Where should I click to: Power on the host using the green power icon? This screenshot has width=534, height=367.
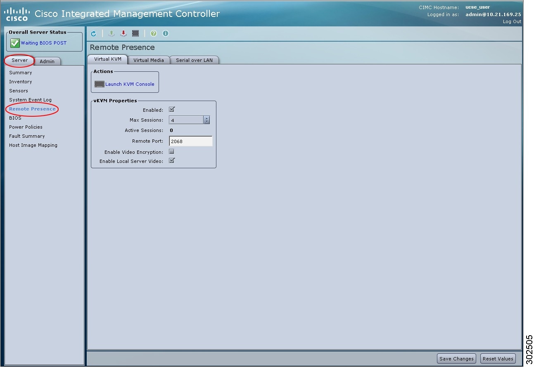(x=111, y=33)
